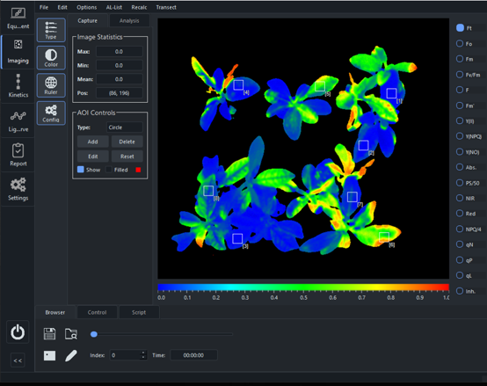
Task: Collapse sidebar with the << button
Action: click(x=18, y=361)
